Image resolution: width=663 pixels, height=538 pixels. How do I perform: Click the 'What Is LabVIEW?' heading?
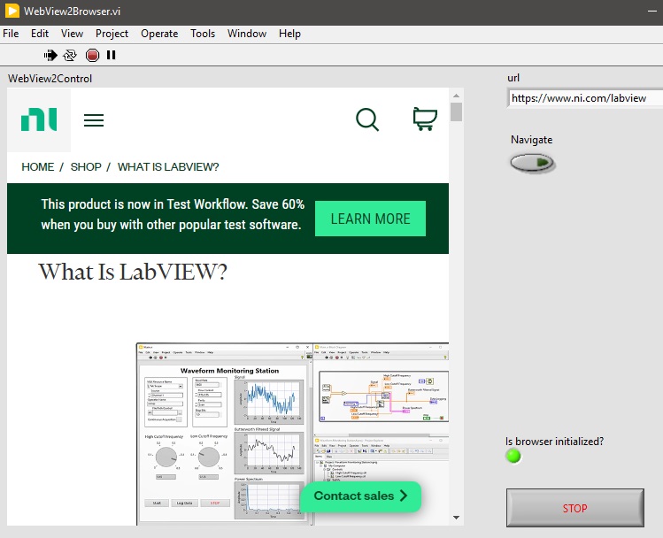tap(133, 272)
